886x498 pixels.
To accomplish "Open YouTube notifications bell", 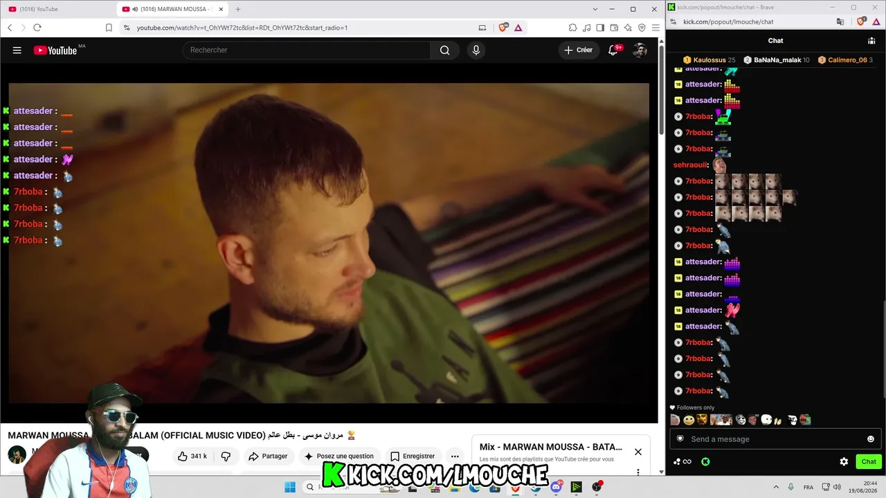I will pyautogui.click(x=613, y=50).
